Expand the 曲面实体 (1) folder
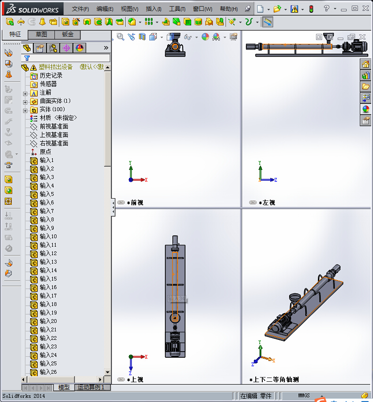The height and width of the screenshot is (402, 373). click(25, 102)
